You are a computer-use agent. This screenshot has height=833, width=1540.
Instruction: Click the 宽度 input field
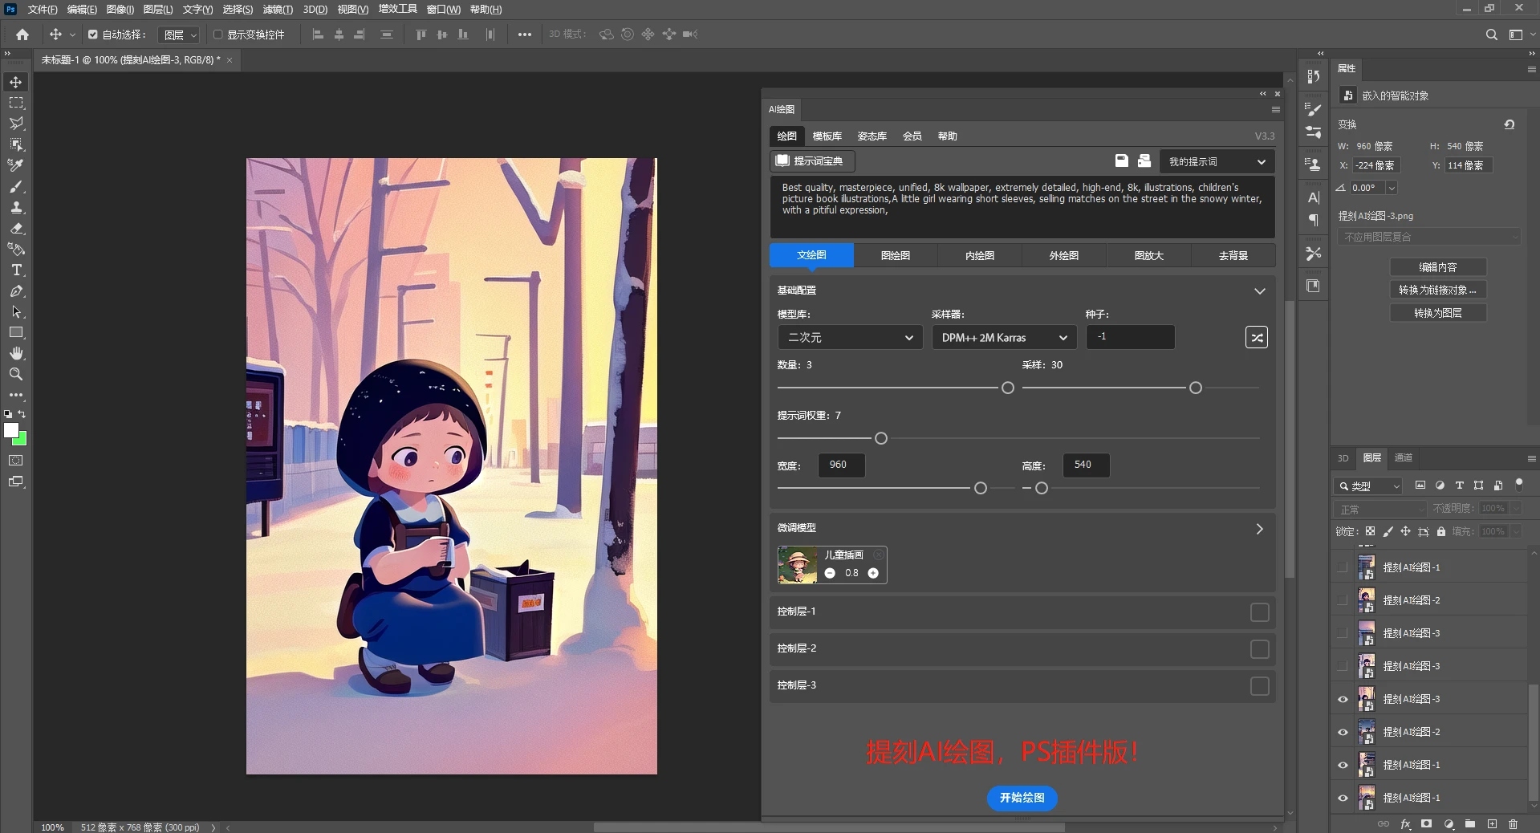pyautogui.click(x=841, y=465)
